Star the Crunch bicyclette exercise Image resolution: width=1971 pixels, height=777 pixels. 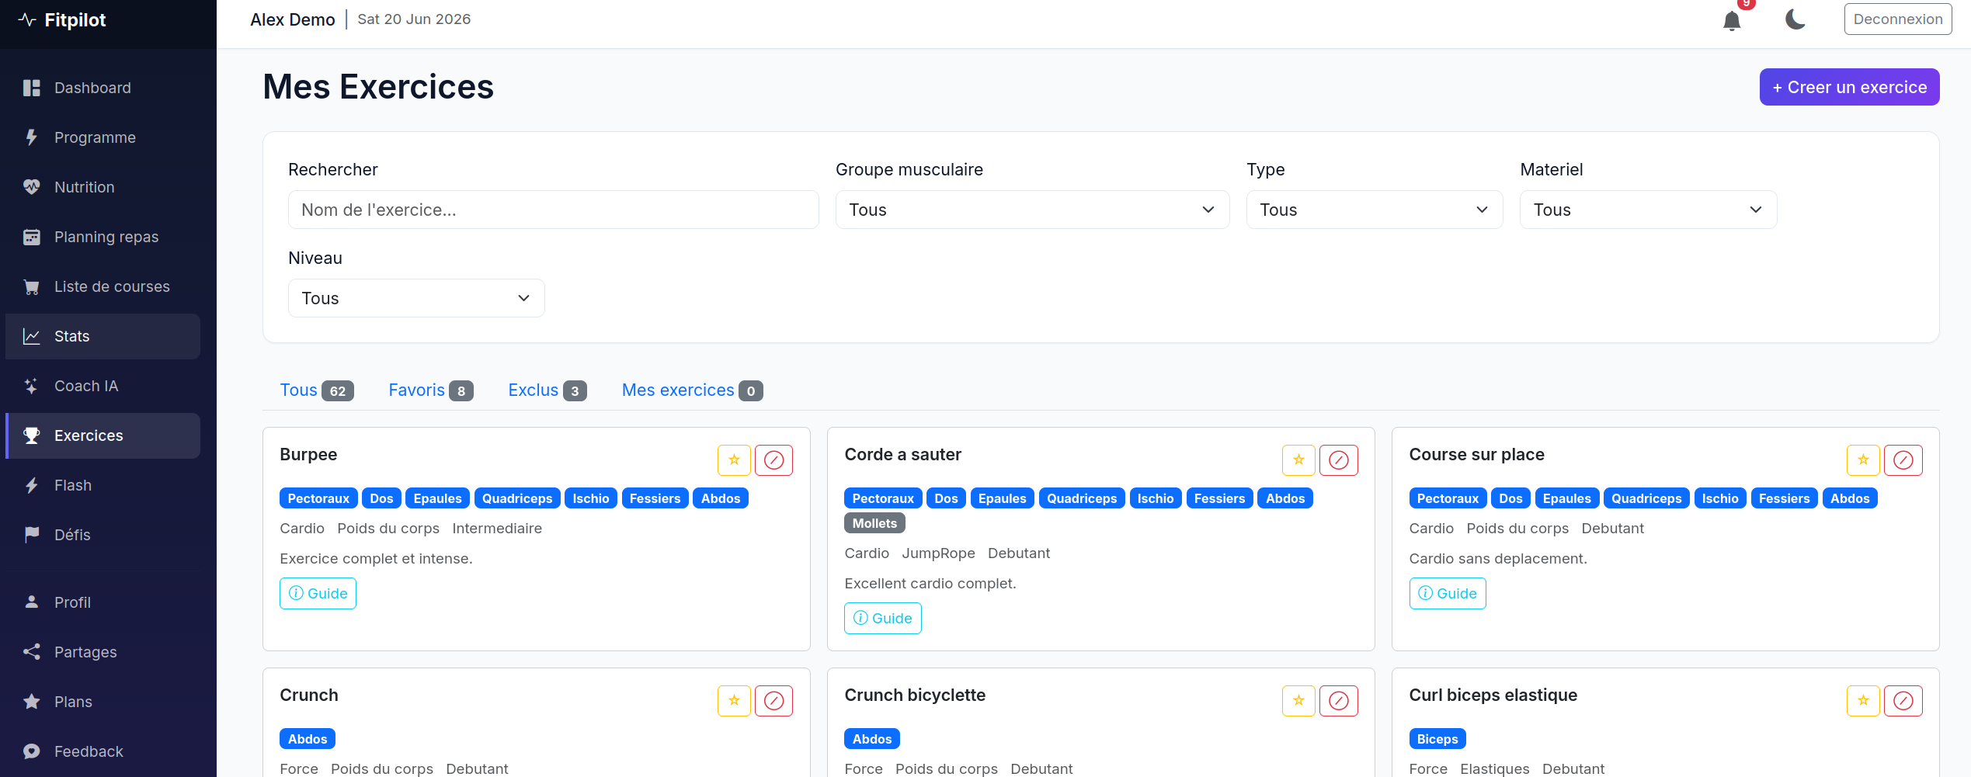(x=1298, y=701)
